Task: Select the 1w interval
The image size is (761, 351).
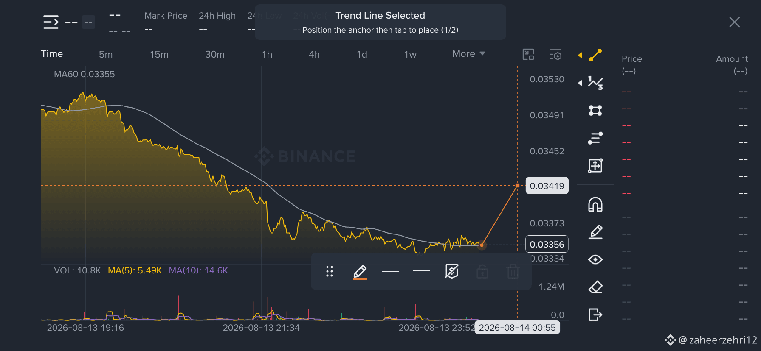Action: [x=410, y=54]
